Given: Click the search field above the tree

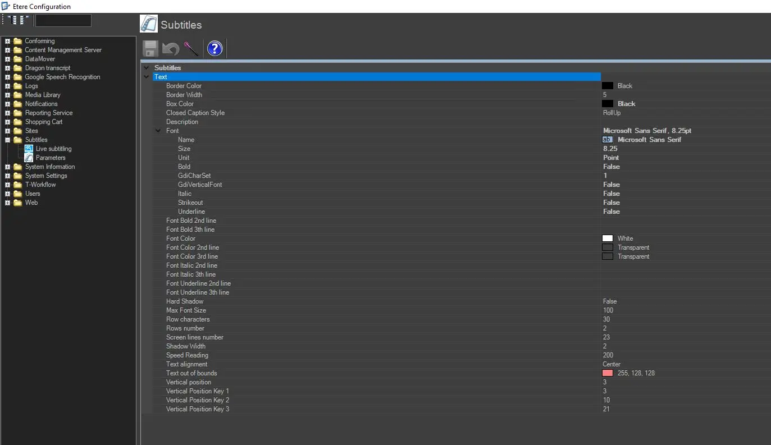Looking at the screenshot, I should (63, 21).
